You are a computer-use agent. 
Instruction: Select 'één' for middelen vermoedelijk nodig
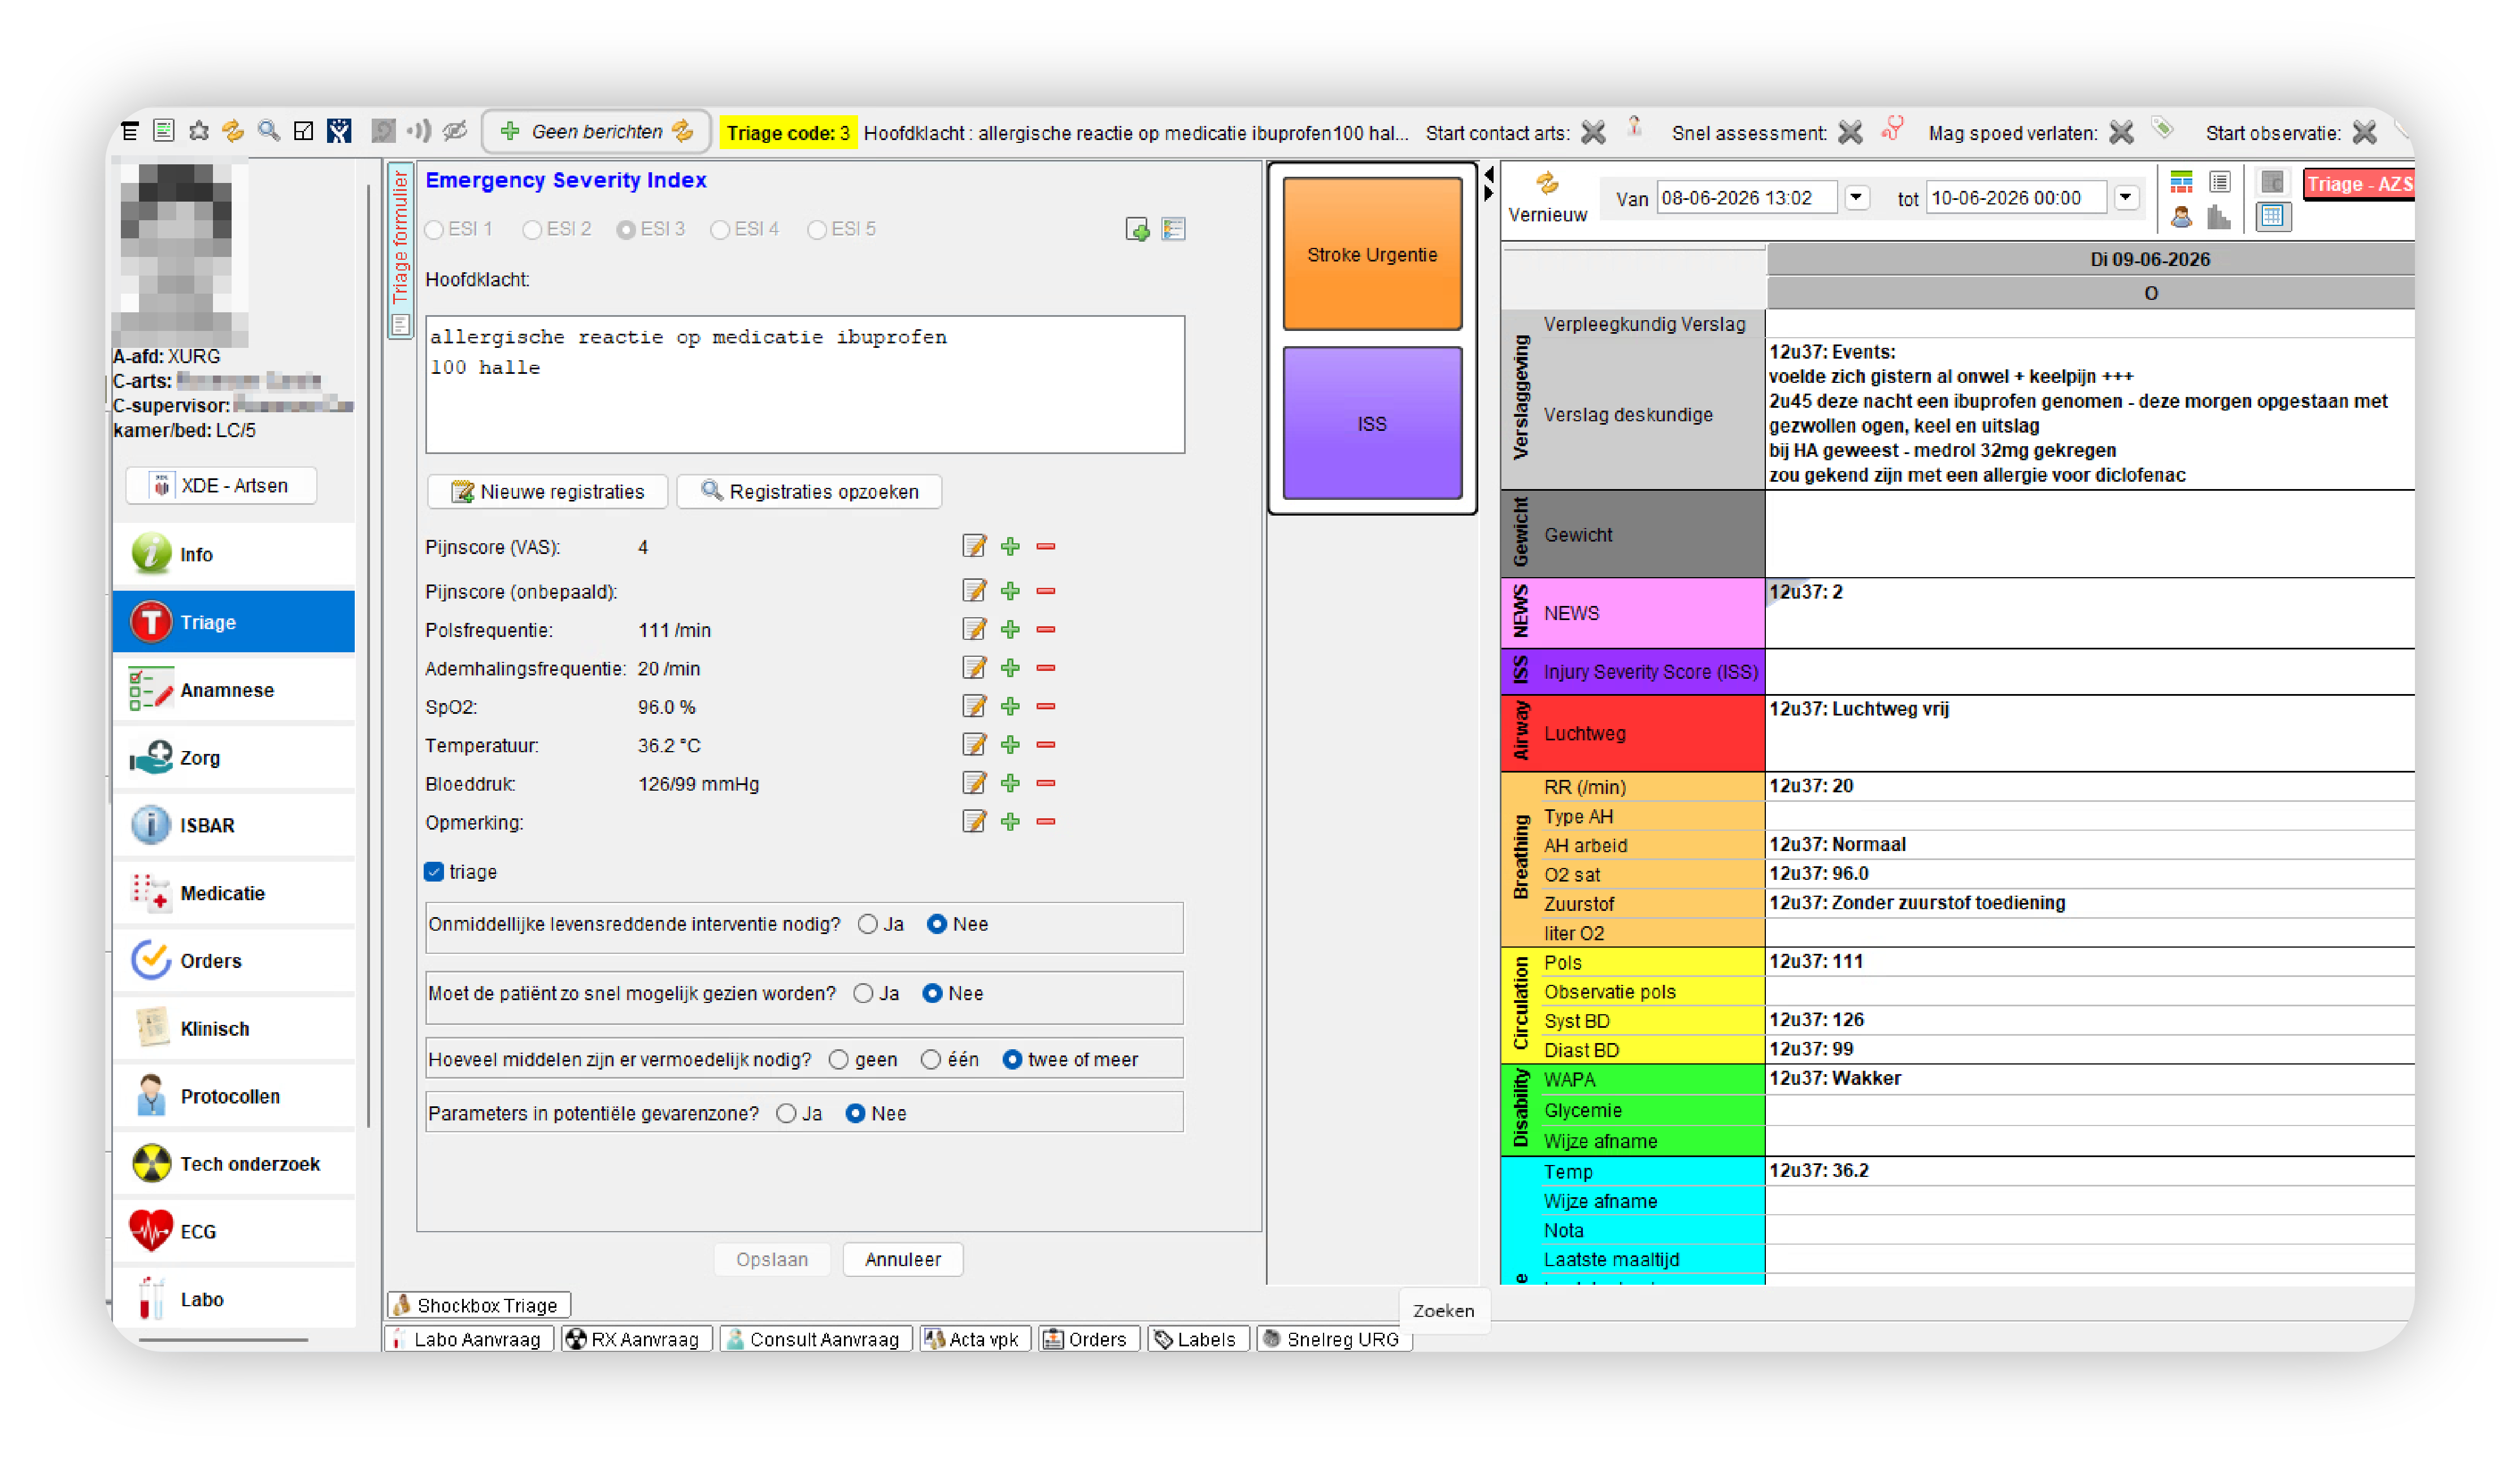(931, 1060)
